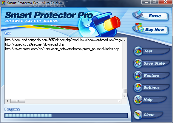Click the Buy Now software box icon

pyautogui.click(x=139, y=27)
